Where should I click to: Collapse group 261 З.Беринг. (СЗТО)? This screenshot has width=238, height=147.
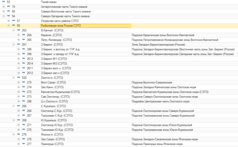click(14, 45)
